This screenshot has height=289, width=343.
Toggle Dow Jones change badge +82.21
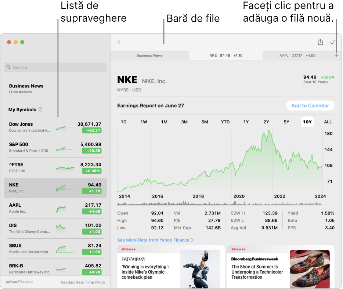92,130
